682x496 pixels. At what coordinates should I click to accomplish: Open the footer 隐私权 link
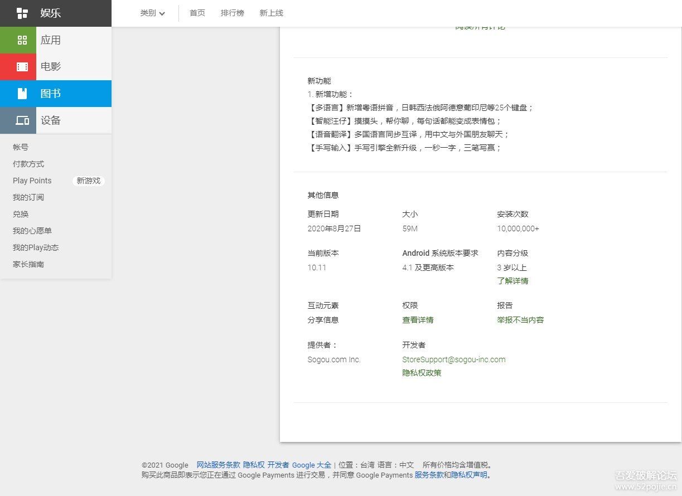point(254,465)
